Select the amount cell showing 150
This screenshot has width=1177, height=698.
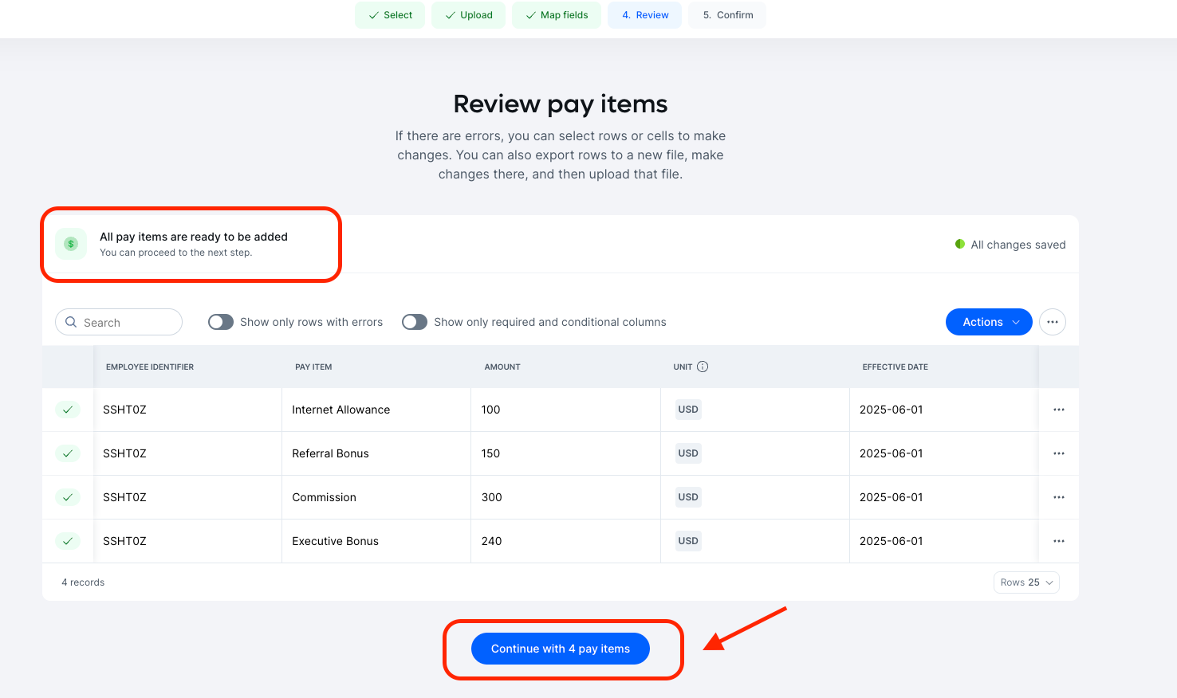[565, 453]
